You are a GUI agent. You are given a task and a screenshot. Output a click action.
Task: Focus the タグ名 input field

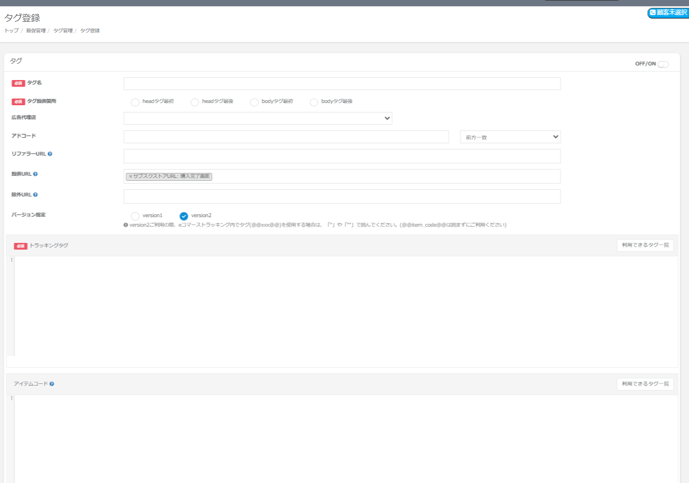click(342, 83)
